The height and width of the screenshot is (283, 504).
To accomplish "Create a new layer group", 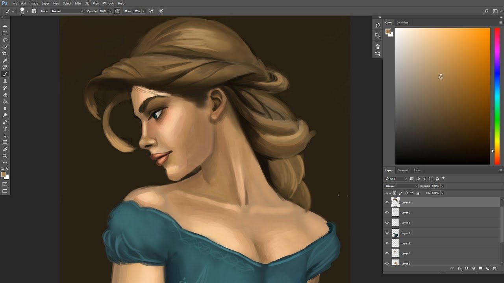I will tap(480, 268).
